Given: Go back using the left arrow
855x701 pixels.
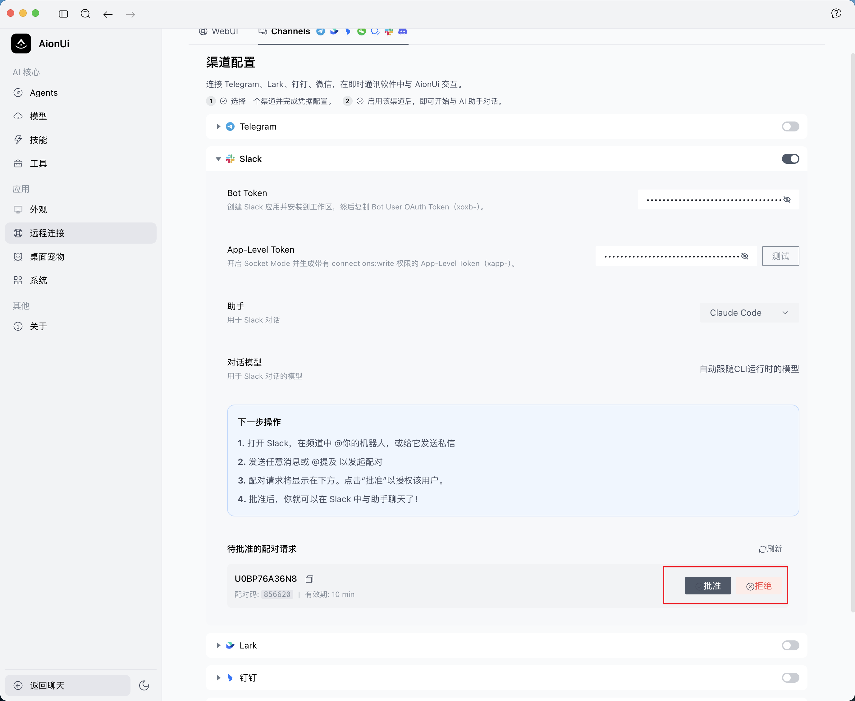Looking at the screenshot, I should [x=108, y=15].
